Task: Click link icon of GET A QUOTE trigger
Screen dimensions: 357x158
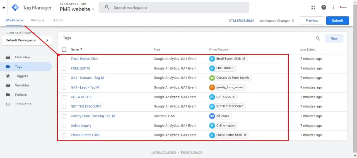Action: click(x=212, y=97)
